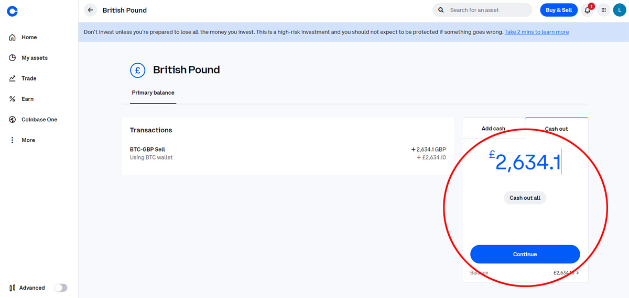Open the BTC-GBP Sell transaction row
The width and height of the screenshot is (629, 298).
coord(288,153)
